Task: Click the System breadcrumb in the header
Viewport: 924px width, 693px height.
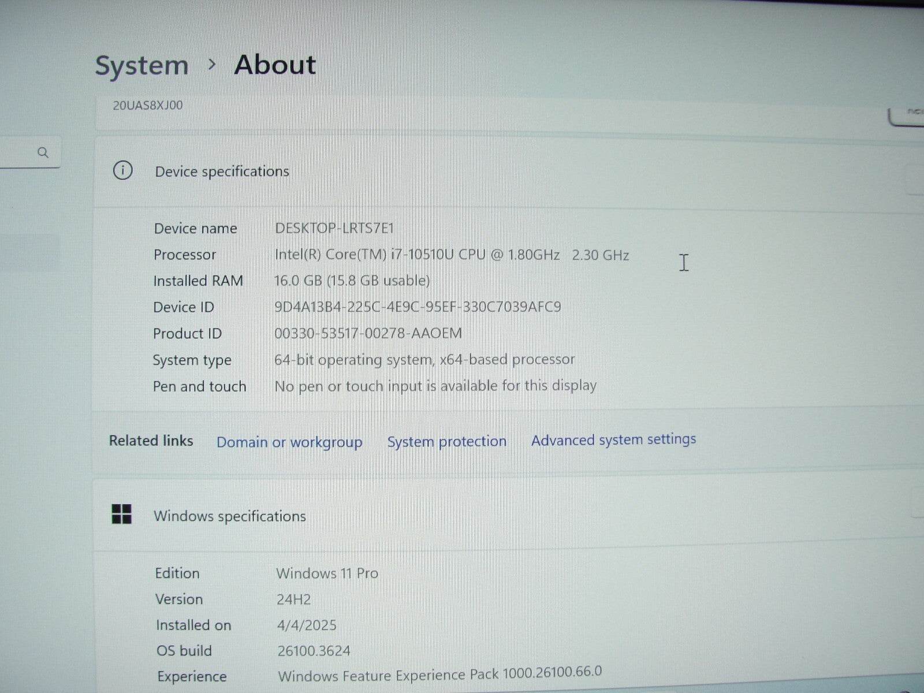Action: 141,65
